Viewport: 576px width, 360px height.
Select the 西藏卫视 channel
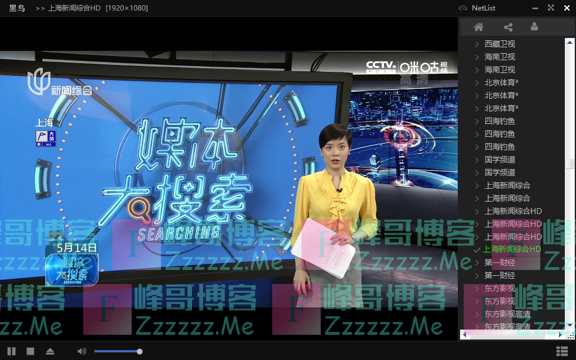pos(499,44)
